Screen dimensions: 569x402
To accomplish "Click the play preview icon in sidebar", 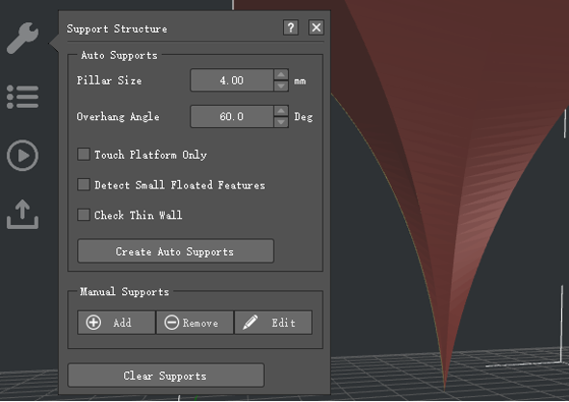I will coord(22,156).
